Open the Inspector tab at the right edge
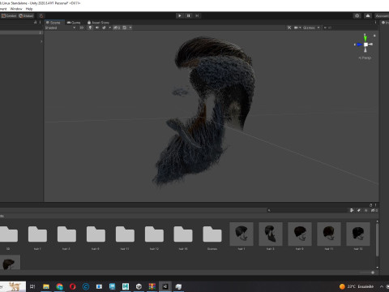Screen dimensions: 389x292 click(x=385, y=23)
